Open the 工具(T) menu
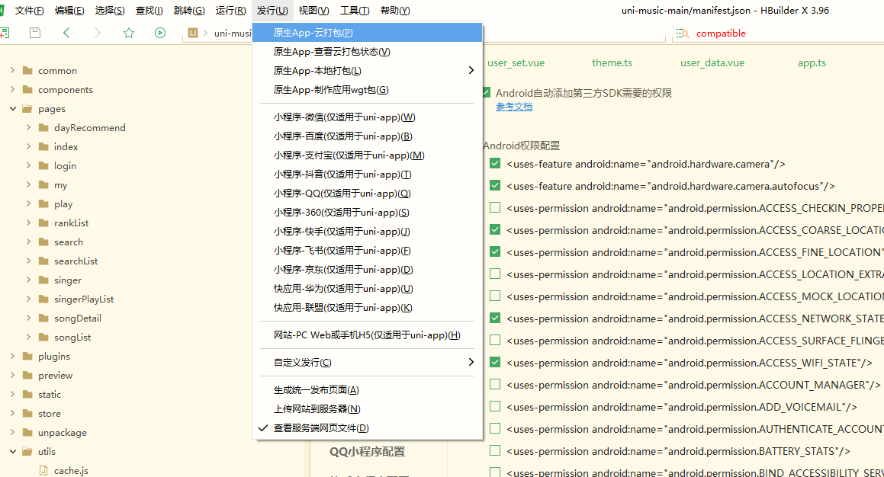 coord(355,11)
